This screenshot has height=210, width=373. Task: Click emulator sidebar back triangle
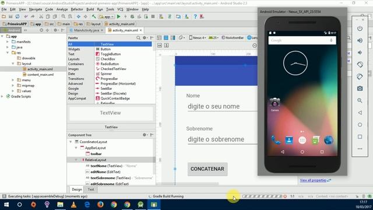(360, 113)
